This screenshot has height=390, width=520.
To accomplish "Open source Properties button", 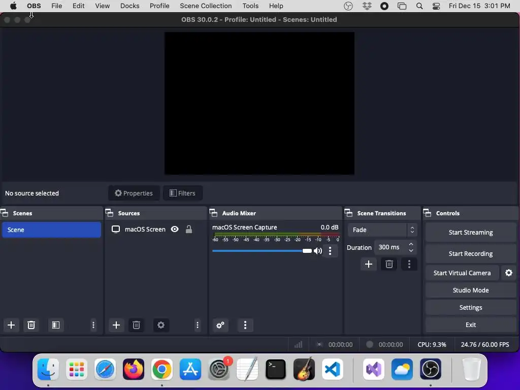I will [134, 193].
